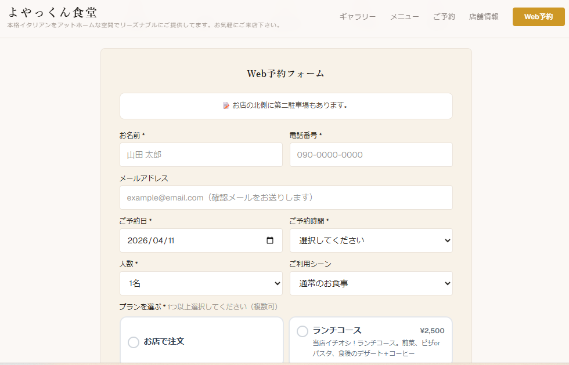Click the ご予約日 date field
The image size is (569, 365).
192,240
